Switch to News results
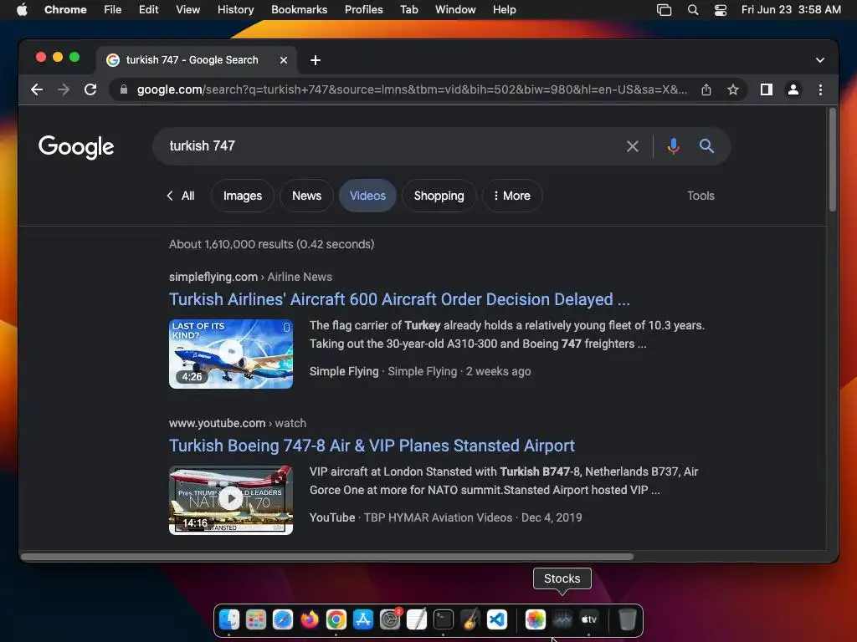Screen dimensions: 857x642 pyautogui.click(x=306, y=196)
